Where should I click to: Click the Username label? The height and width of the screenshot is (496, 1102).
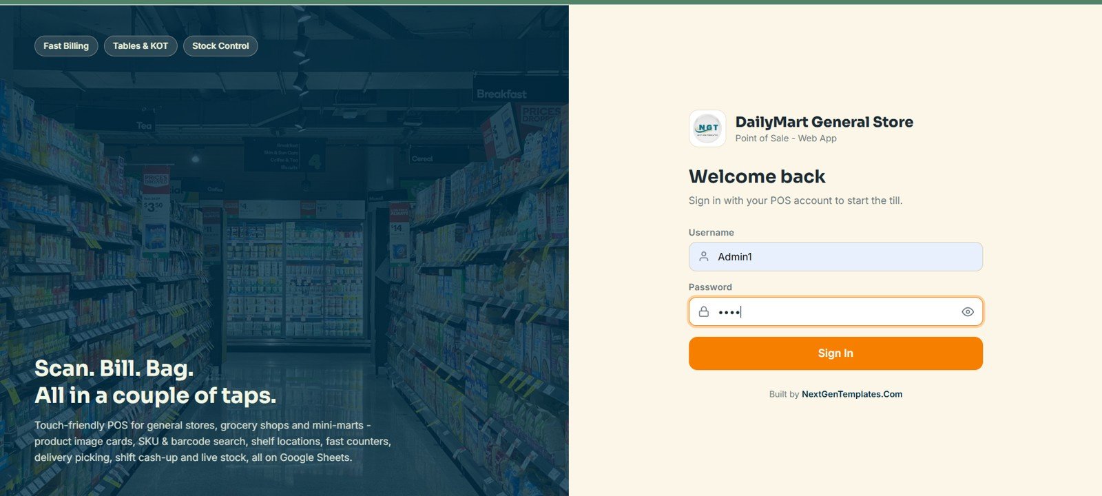click(711, 233)
